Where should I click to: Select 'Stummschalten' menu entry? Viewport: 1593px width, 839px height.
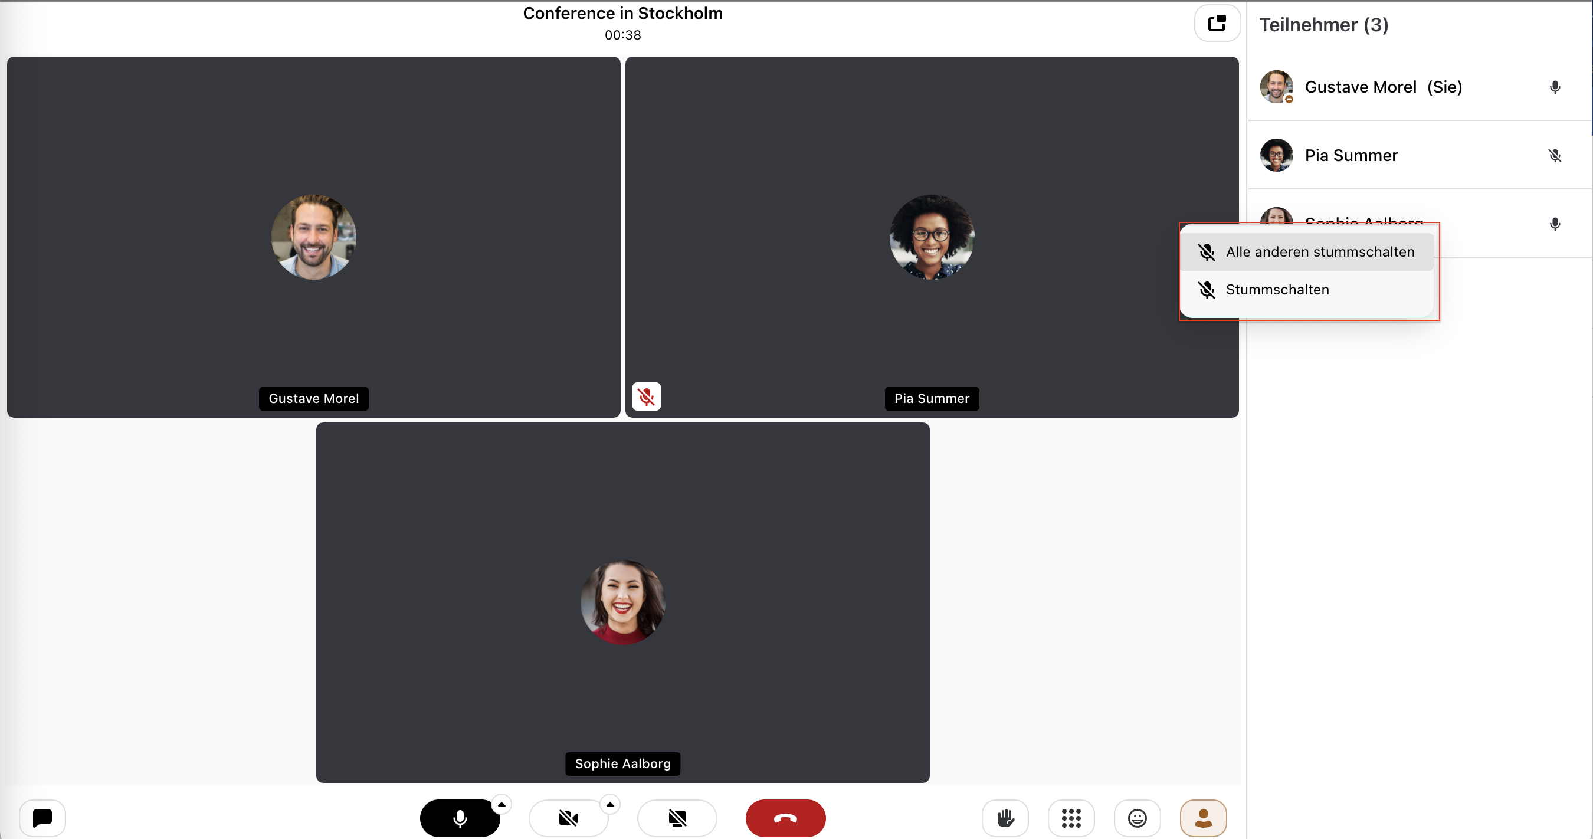1307,289
